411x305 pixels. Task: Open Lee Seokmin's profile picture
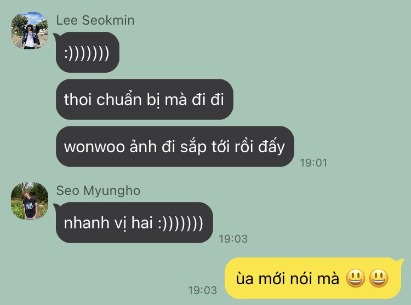[x=30, y=30]
